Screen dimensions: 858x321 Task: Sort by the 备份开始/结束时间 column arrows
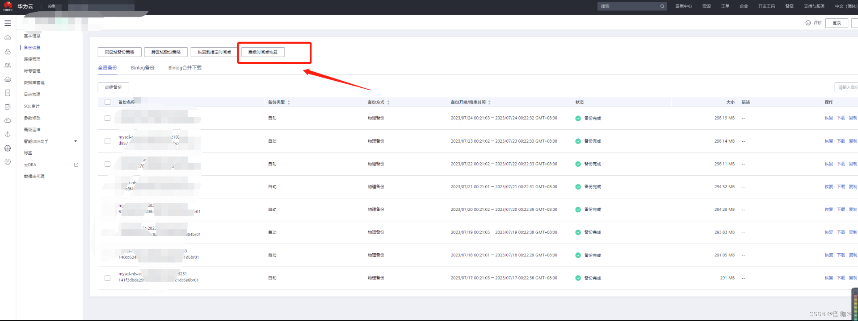[x=489, y=102]
